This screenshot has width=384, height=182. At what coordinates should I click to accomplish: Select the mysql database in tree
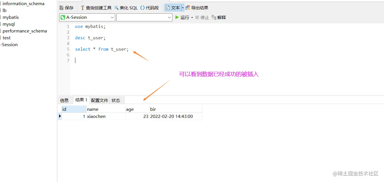pyautogui.click(x=9, y=24)
